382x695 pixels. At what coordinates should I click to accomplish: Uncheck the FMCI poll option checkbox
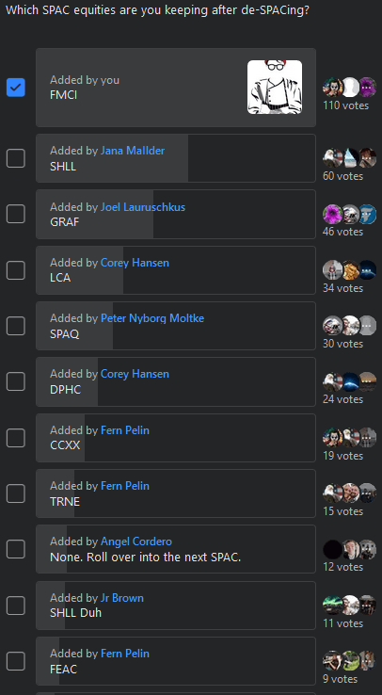pos(15,88)
